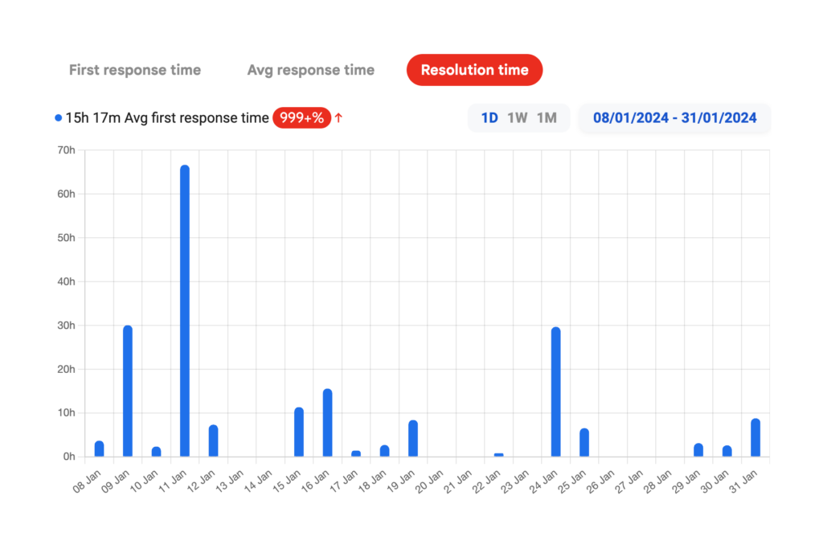Screen dimensions: 823x549
Task: Open the 08/01/2024 - 31/01/2024 date range picker
Action: pyautogui.click(x=674, y=117)
